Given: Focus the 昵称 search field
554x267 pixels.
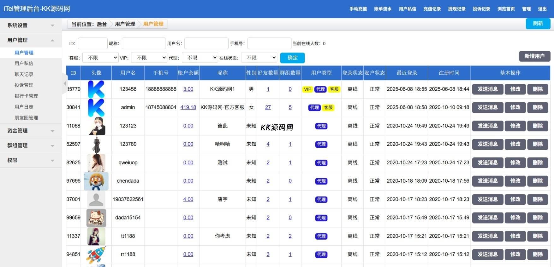Looking at the screenshot, I should [x=144, y=43].
